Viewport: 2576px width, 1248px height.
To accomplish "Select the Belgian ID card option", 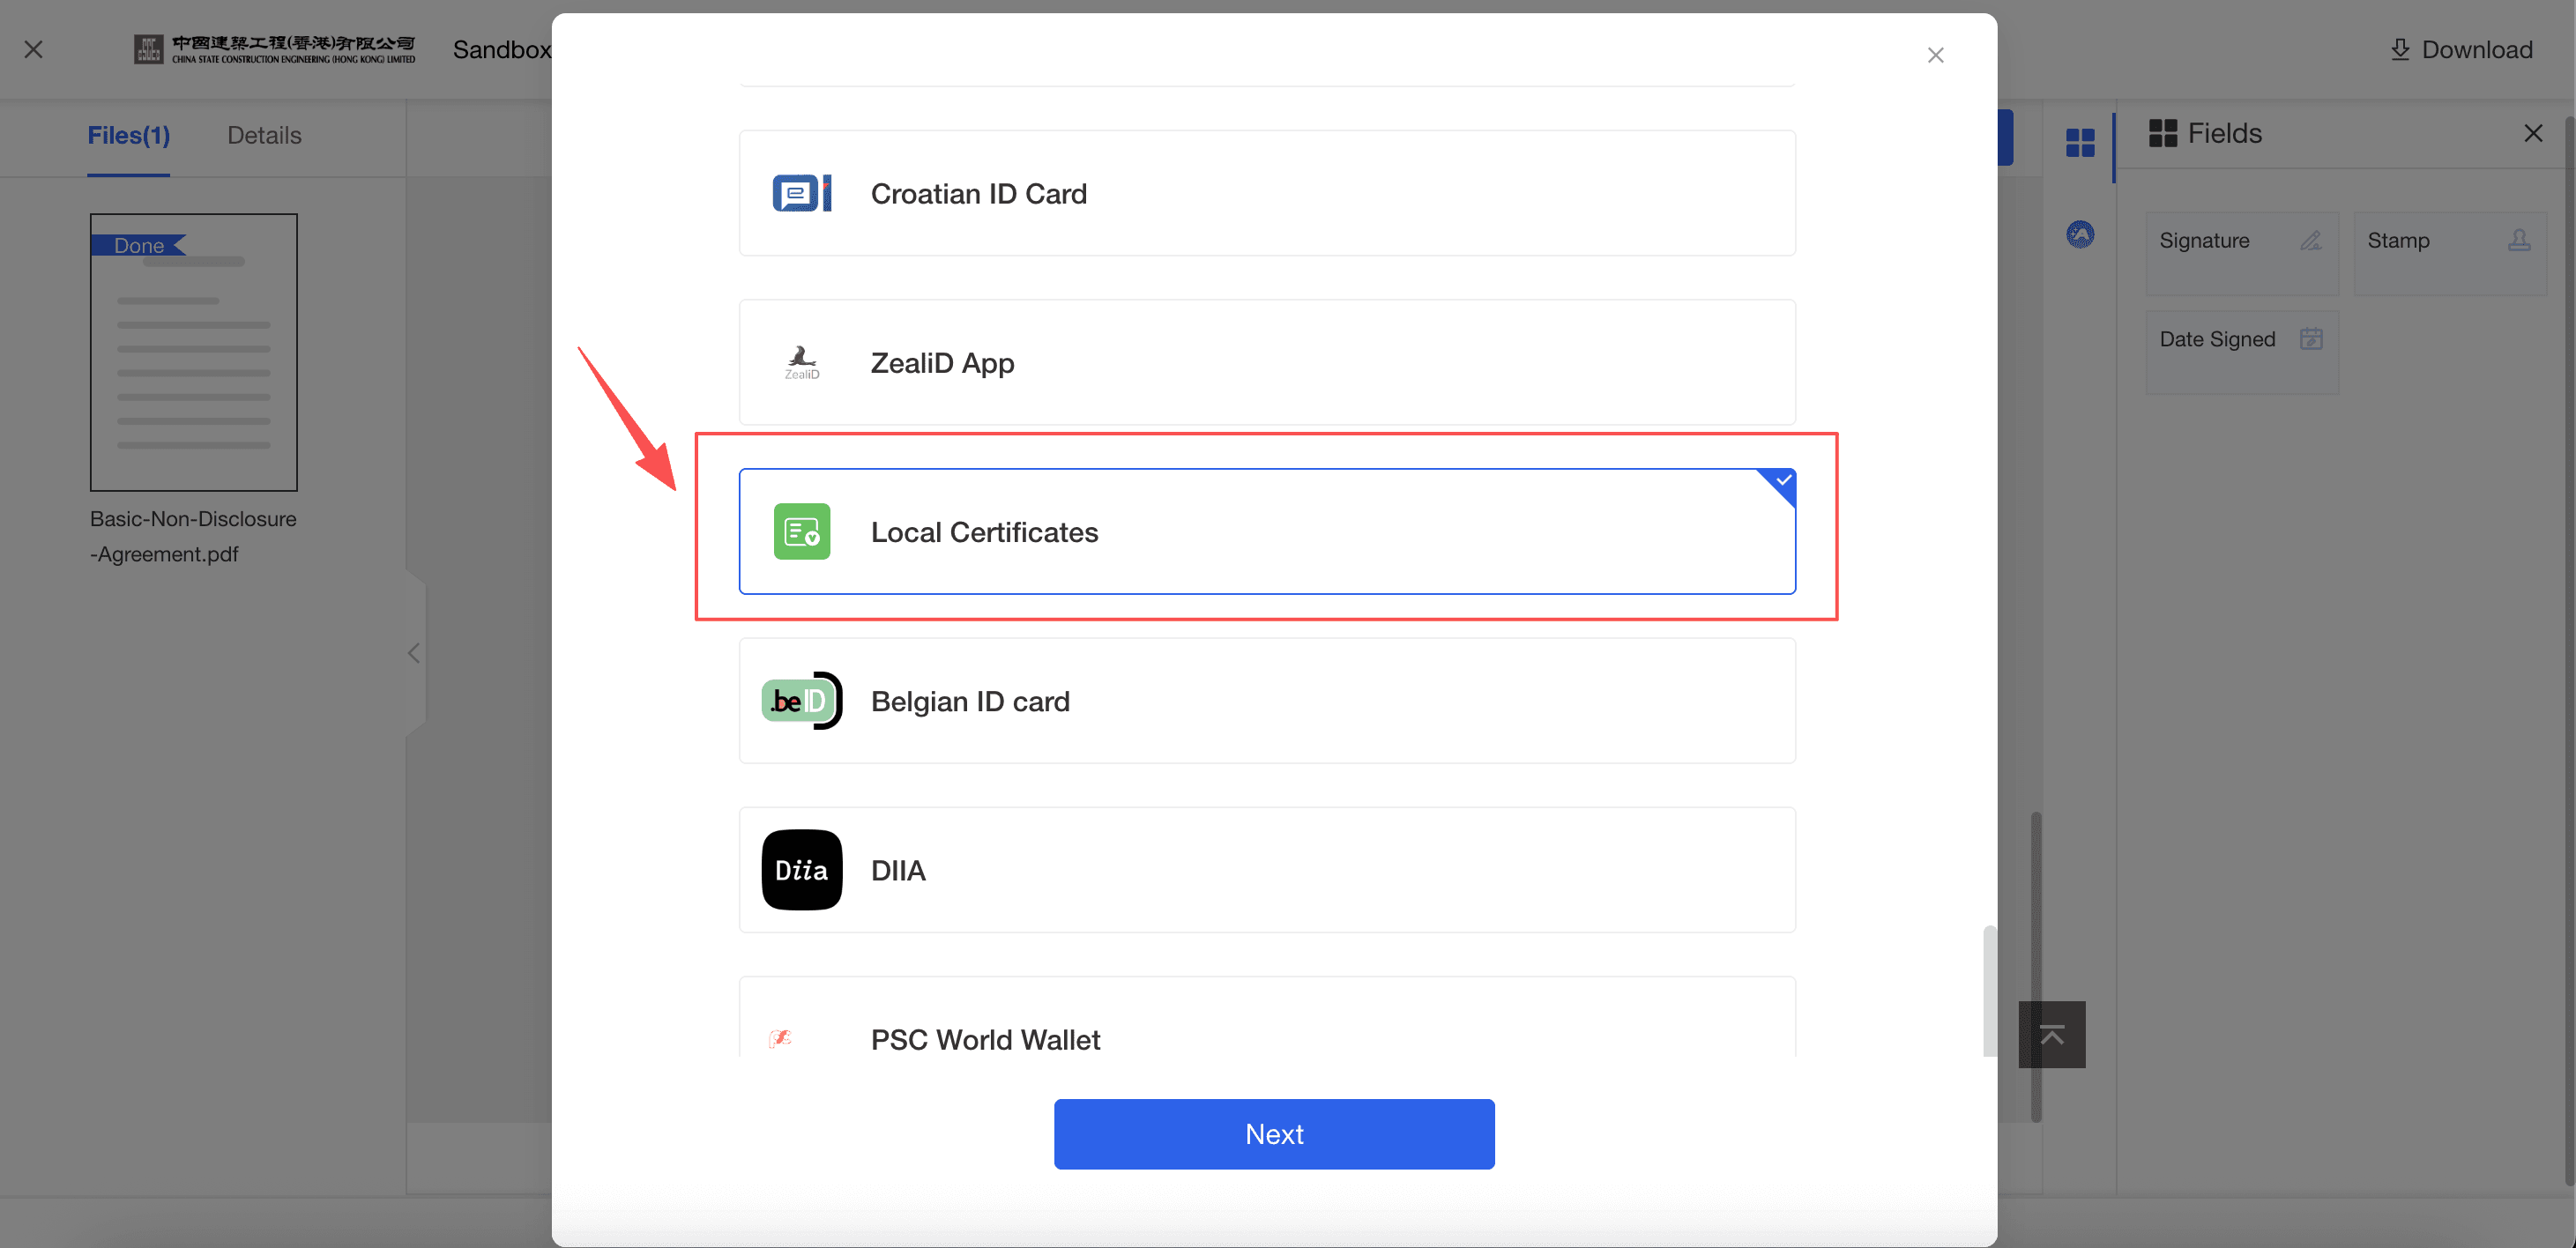I will pyautogui.click(x=1266, y=701).
